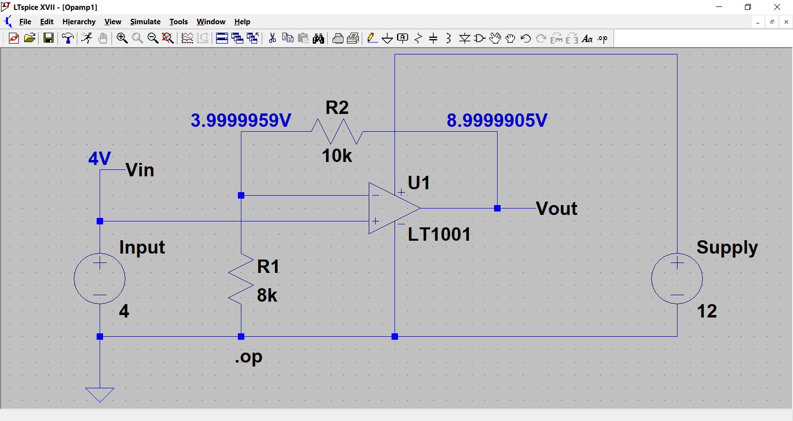Click the Open file folder icon

pyautogui.click(x=30, y=38)
